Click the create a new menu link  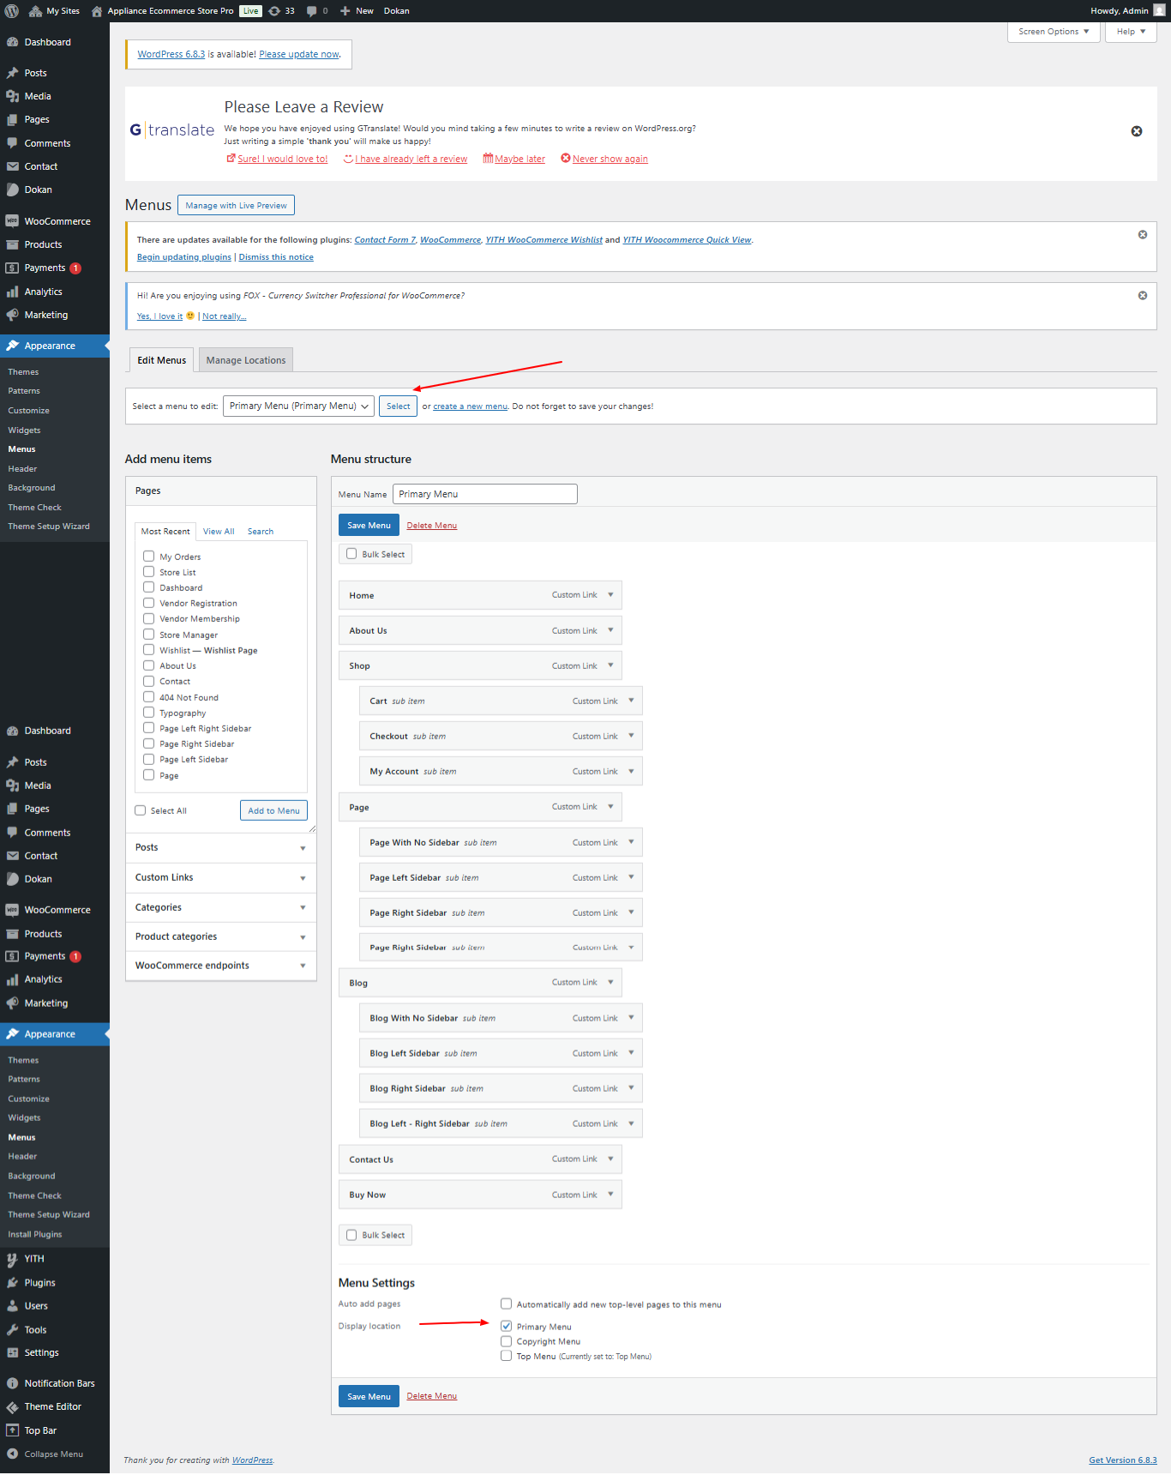[470, 406]
